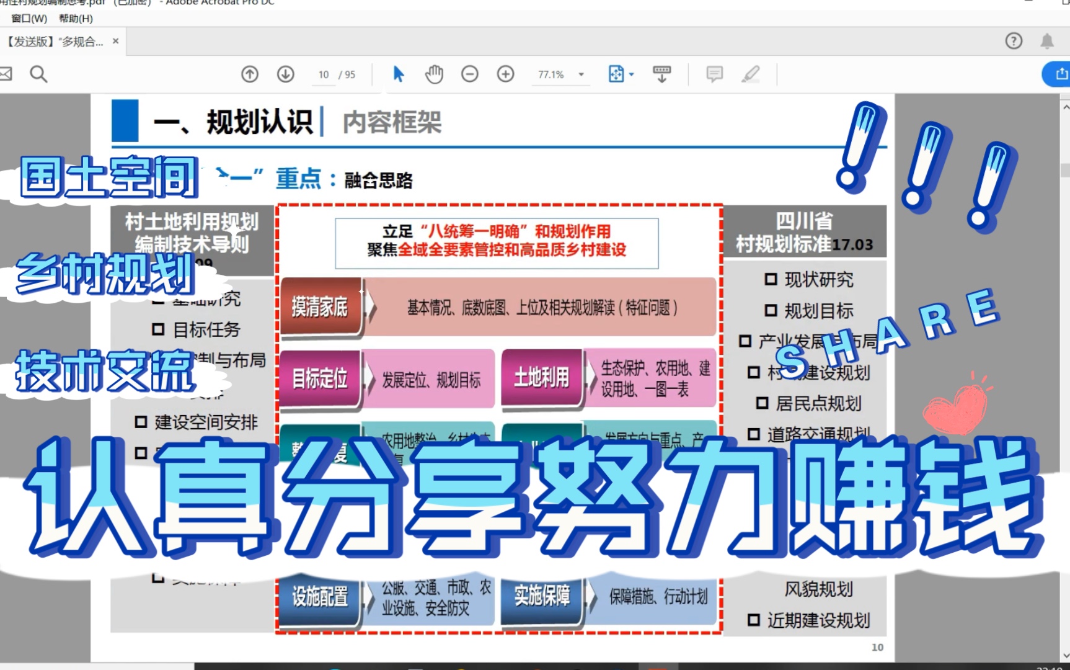Click the 保障措施、行动计划 text
The image size is (1070, 670).
click(658, 597)
